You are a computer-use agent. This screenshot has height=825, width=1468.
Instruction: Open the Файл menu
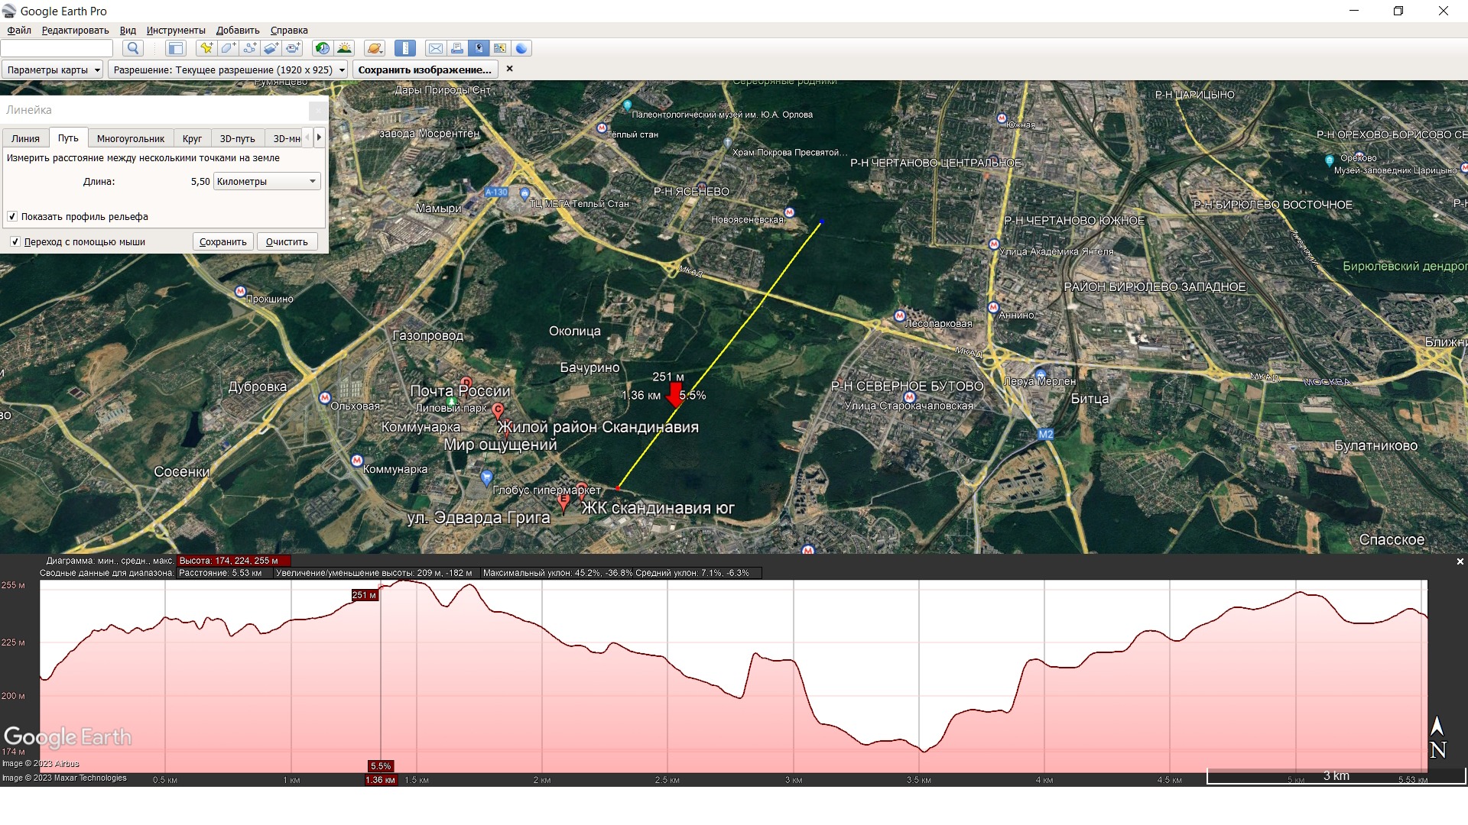(x=19, y=31)
